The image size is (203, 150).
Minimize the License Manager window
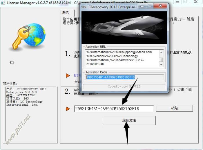177,2
